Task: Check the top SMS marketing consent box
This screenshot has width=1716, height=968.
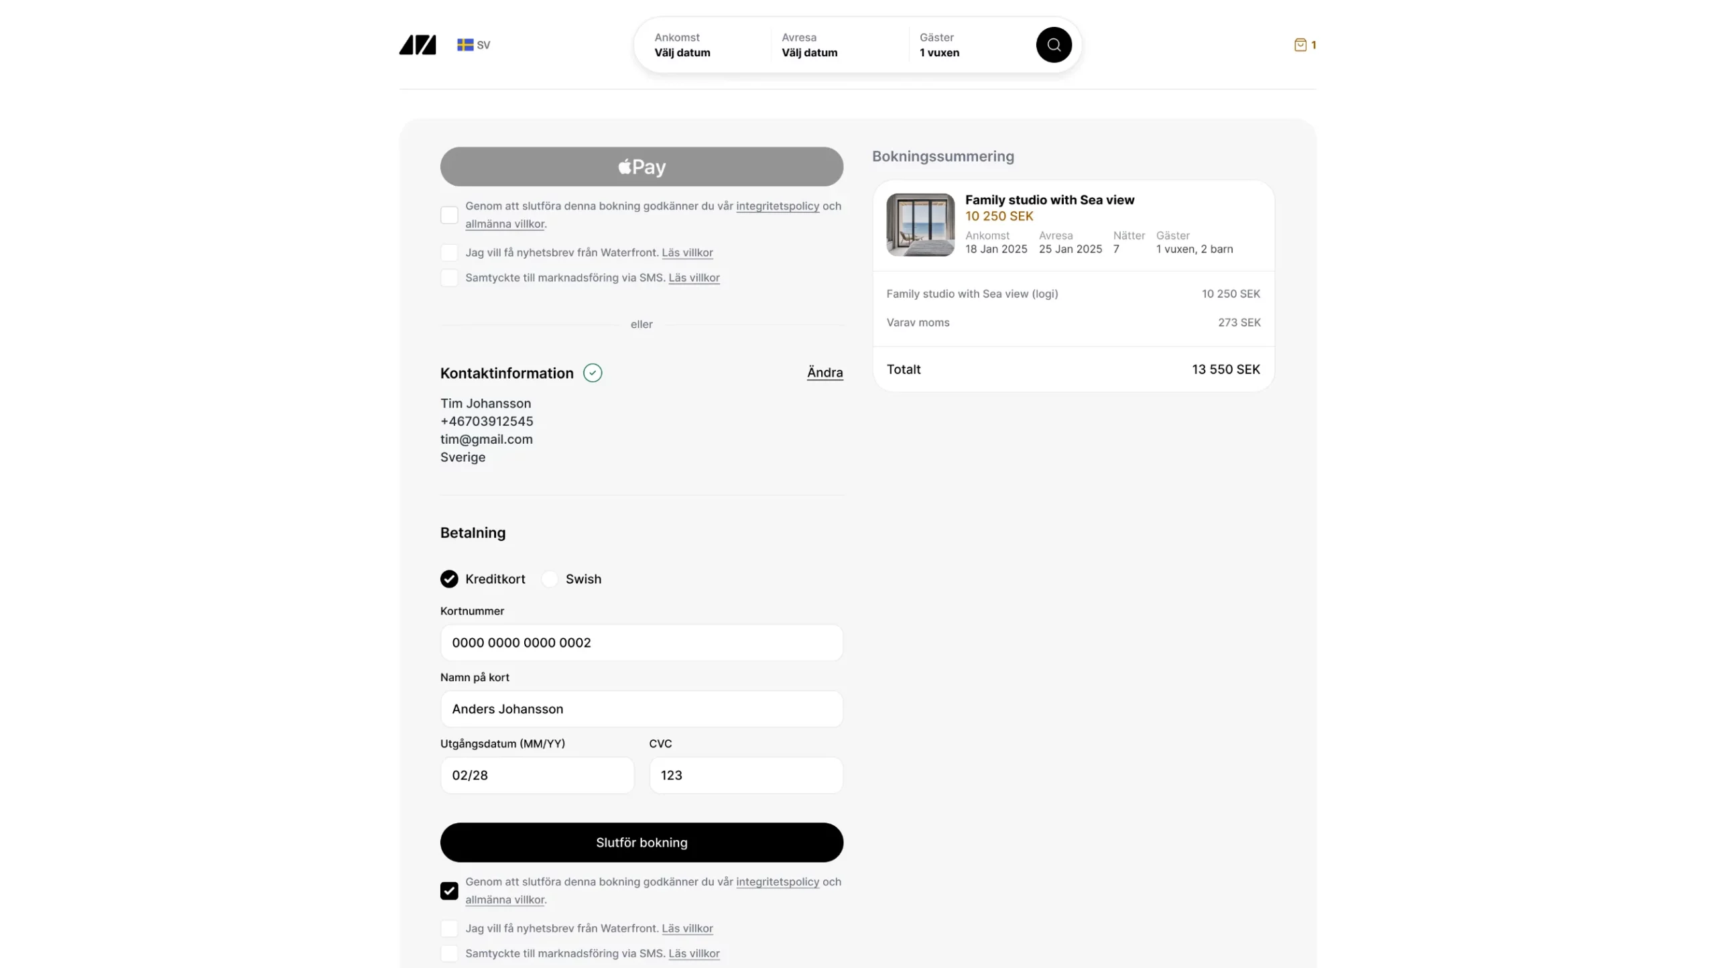Action: pyautogui.click(x=449, y=278)
